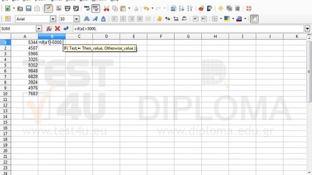Viewport: 312px width, 175px height.
Task: Expand background color dropdown arrow
Action: [233, 19]
